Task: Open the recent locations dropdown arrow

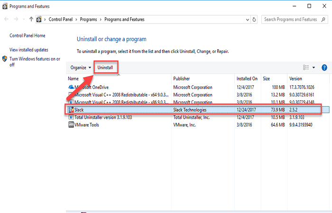Action: click(x=24, y=19)
